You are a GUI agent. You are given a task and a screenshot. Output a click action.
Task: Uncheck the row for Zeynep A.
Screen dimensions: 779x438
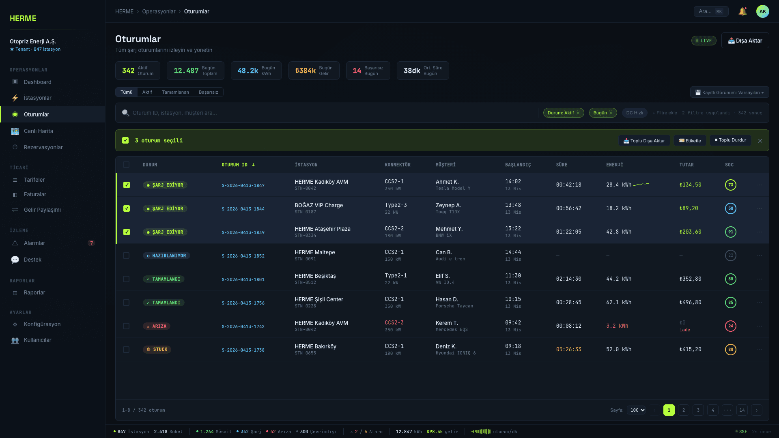(x=127, y=208)
